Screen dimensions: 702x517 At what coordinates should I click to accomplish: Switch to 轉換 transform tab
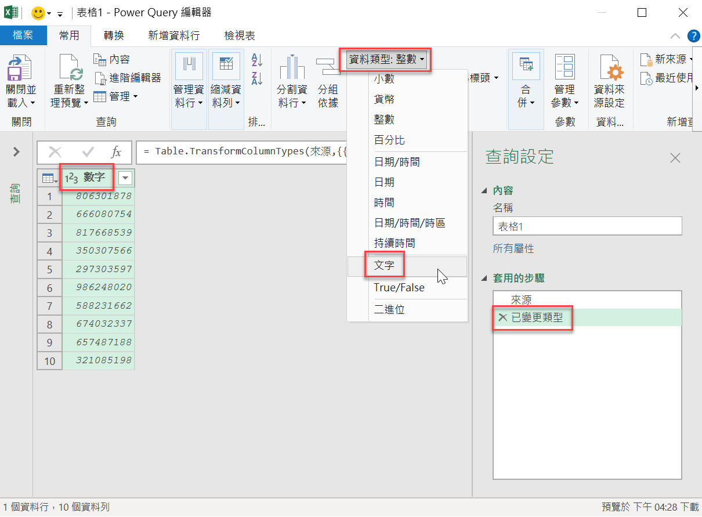tap(114, 35)
